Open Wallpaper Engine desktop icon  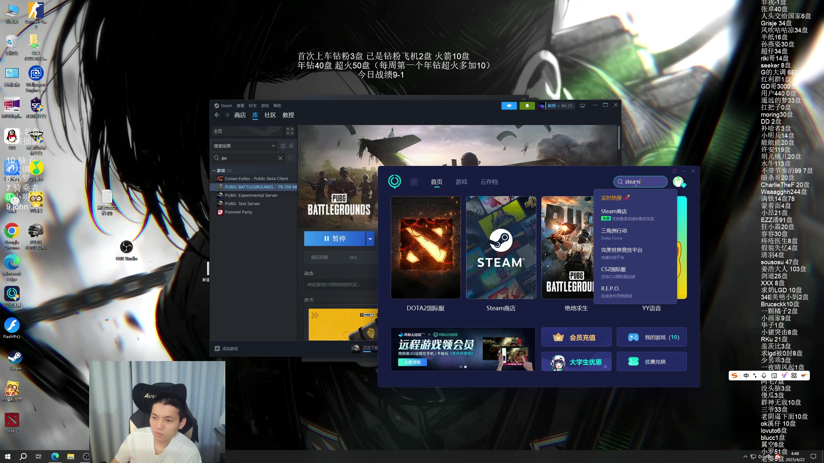coord(36,79)
